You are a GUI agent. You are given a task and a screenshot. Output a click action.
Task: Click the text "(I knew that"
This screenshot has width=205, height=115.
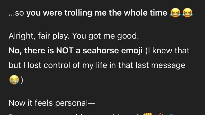coord(167,51)
